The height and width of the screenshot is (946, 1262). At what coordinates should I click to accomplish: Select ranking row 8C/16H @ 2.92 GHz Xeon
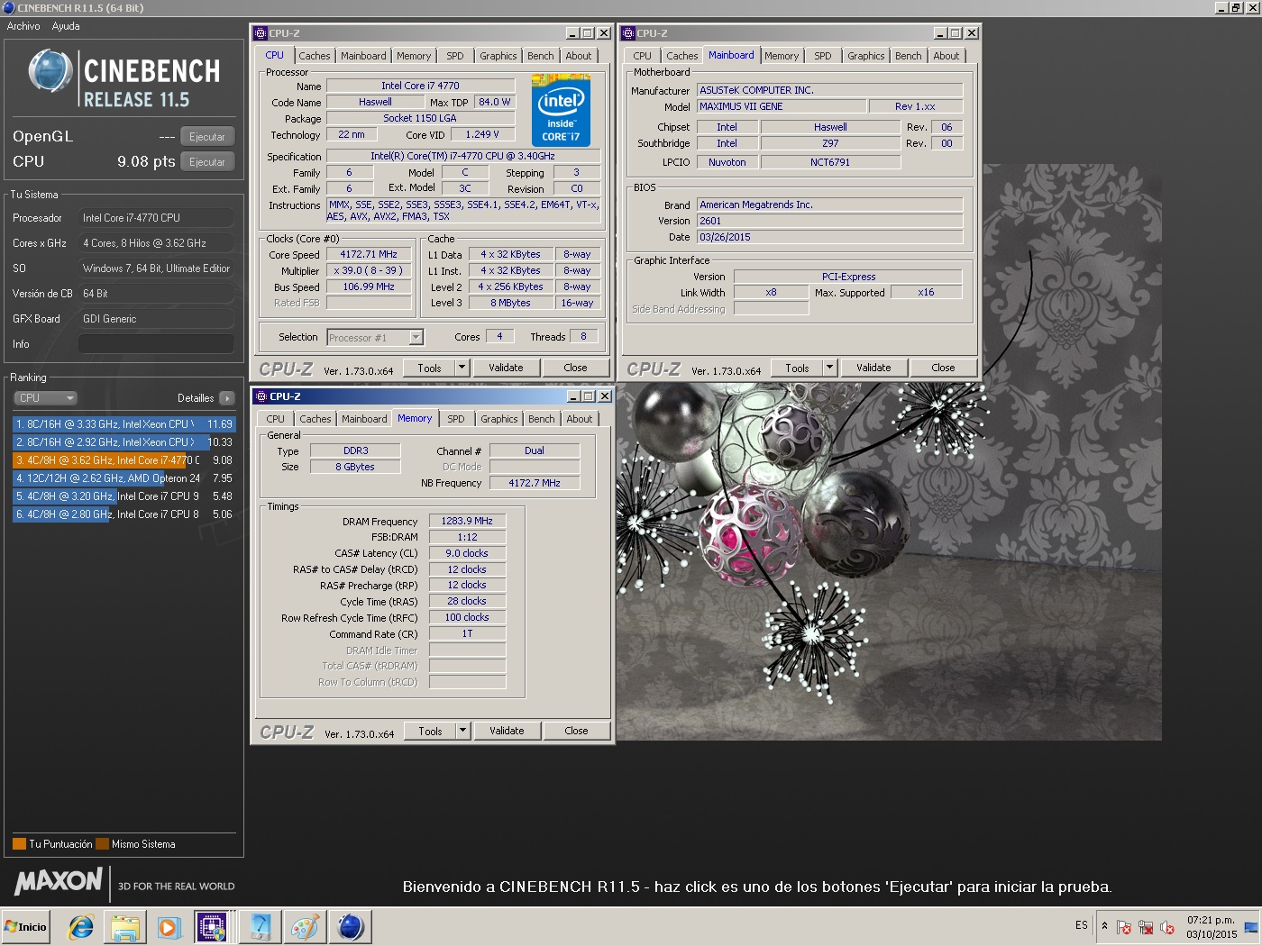pos(123,442)
